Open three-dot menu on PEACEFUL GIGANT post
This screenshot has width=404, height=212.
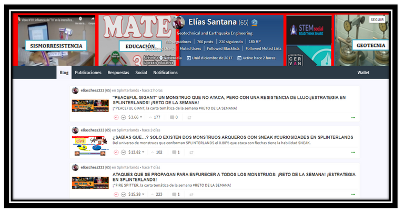click(x=353, y=117)
